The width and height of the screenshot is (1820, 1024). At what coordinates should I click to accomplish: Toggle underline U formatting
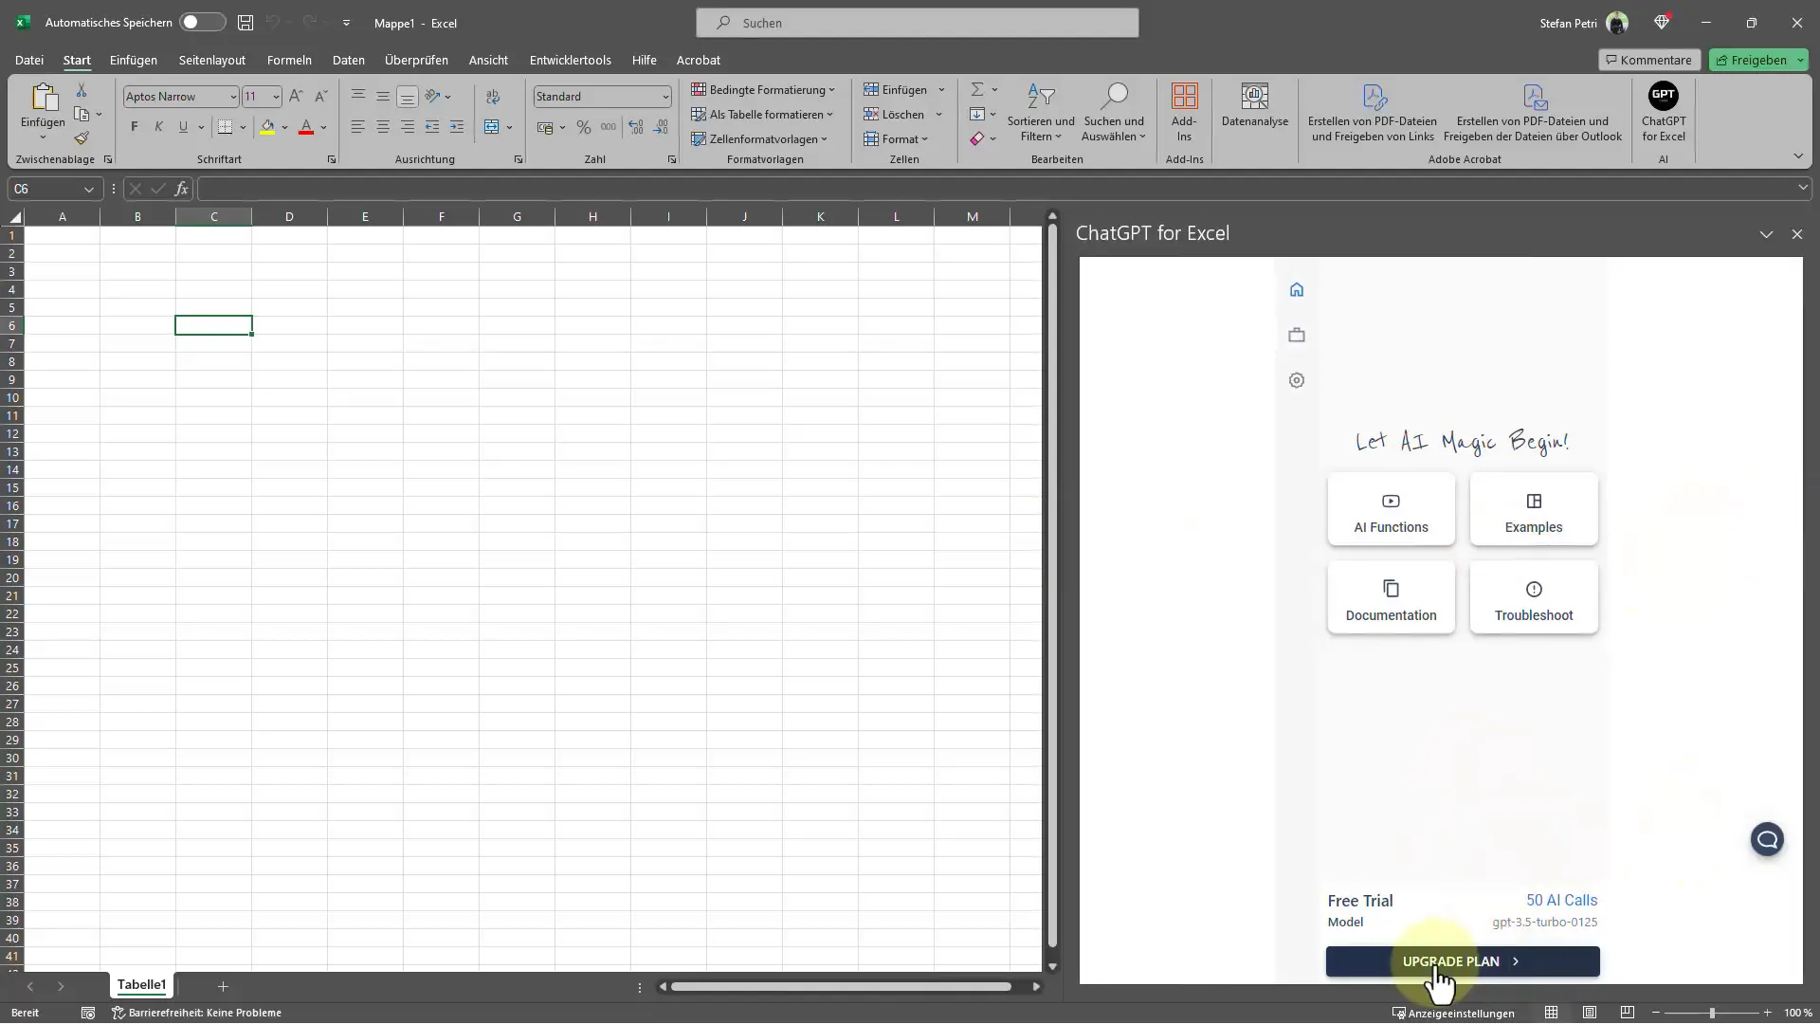(183, 127)
